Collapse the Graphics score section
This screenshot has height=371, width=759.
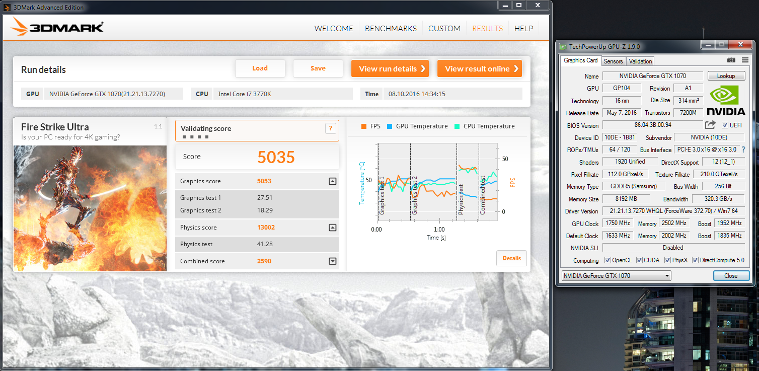pyautogui.click(x=332, y=181)
